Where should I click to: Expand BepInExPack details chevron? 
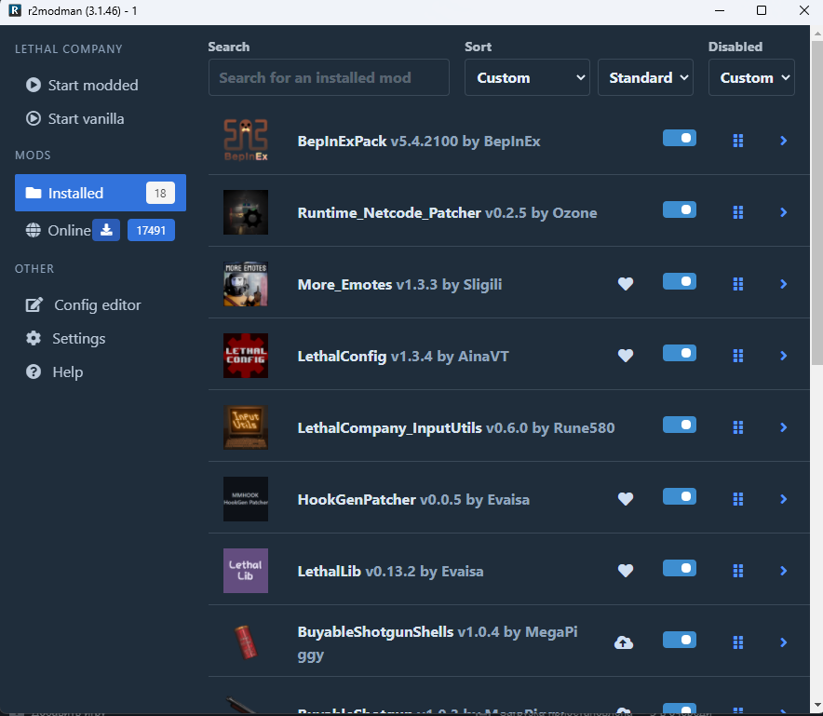tap(784, 141)
